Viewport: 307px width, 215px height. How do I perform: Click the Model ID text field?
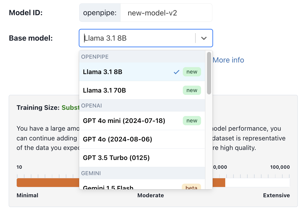[166, 13]
